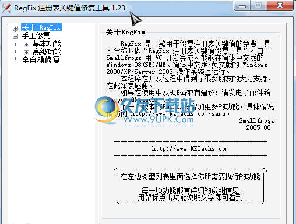
Task: Maximize the RegFix window
Action: (258, 6)
